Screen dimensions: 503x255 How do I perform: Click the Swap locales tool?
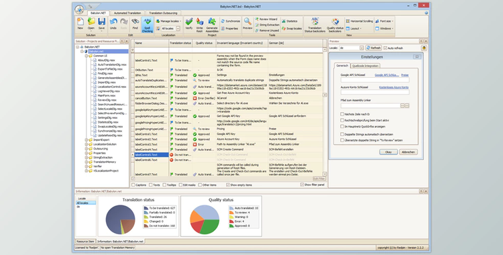[292, 29]
